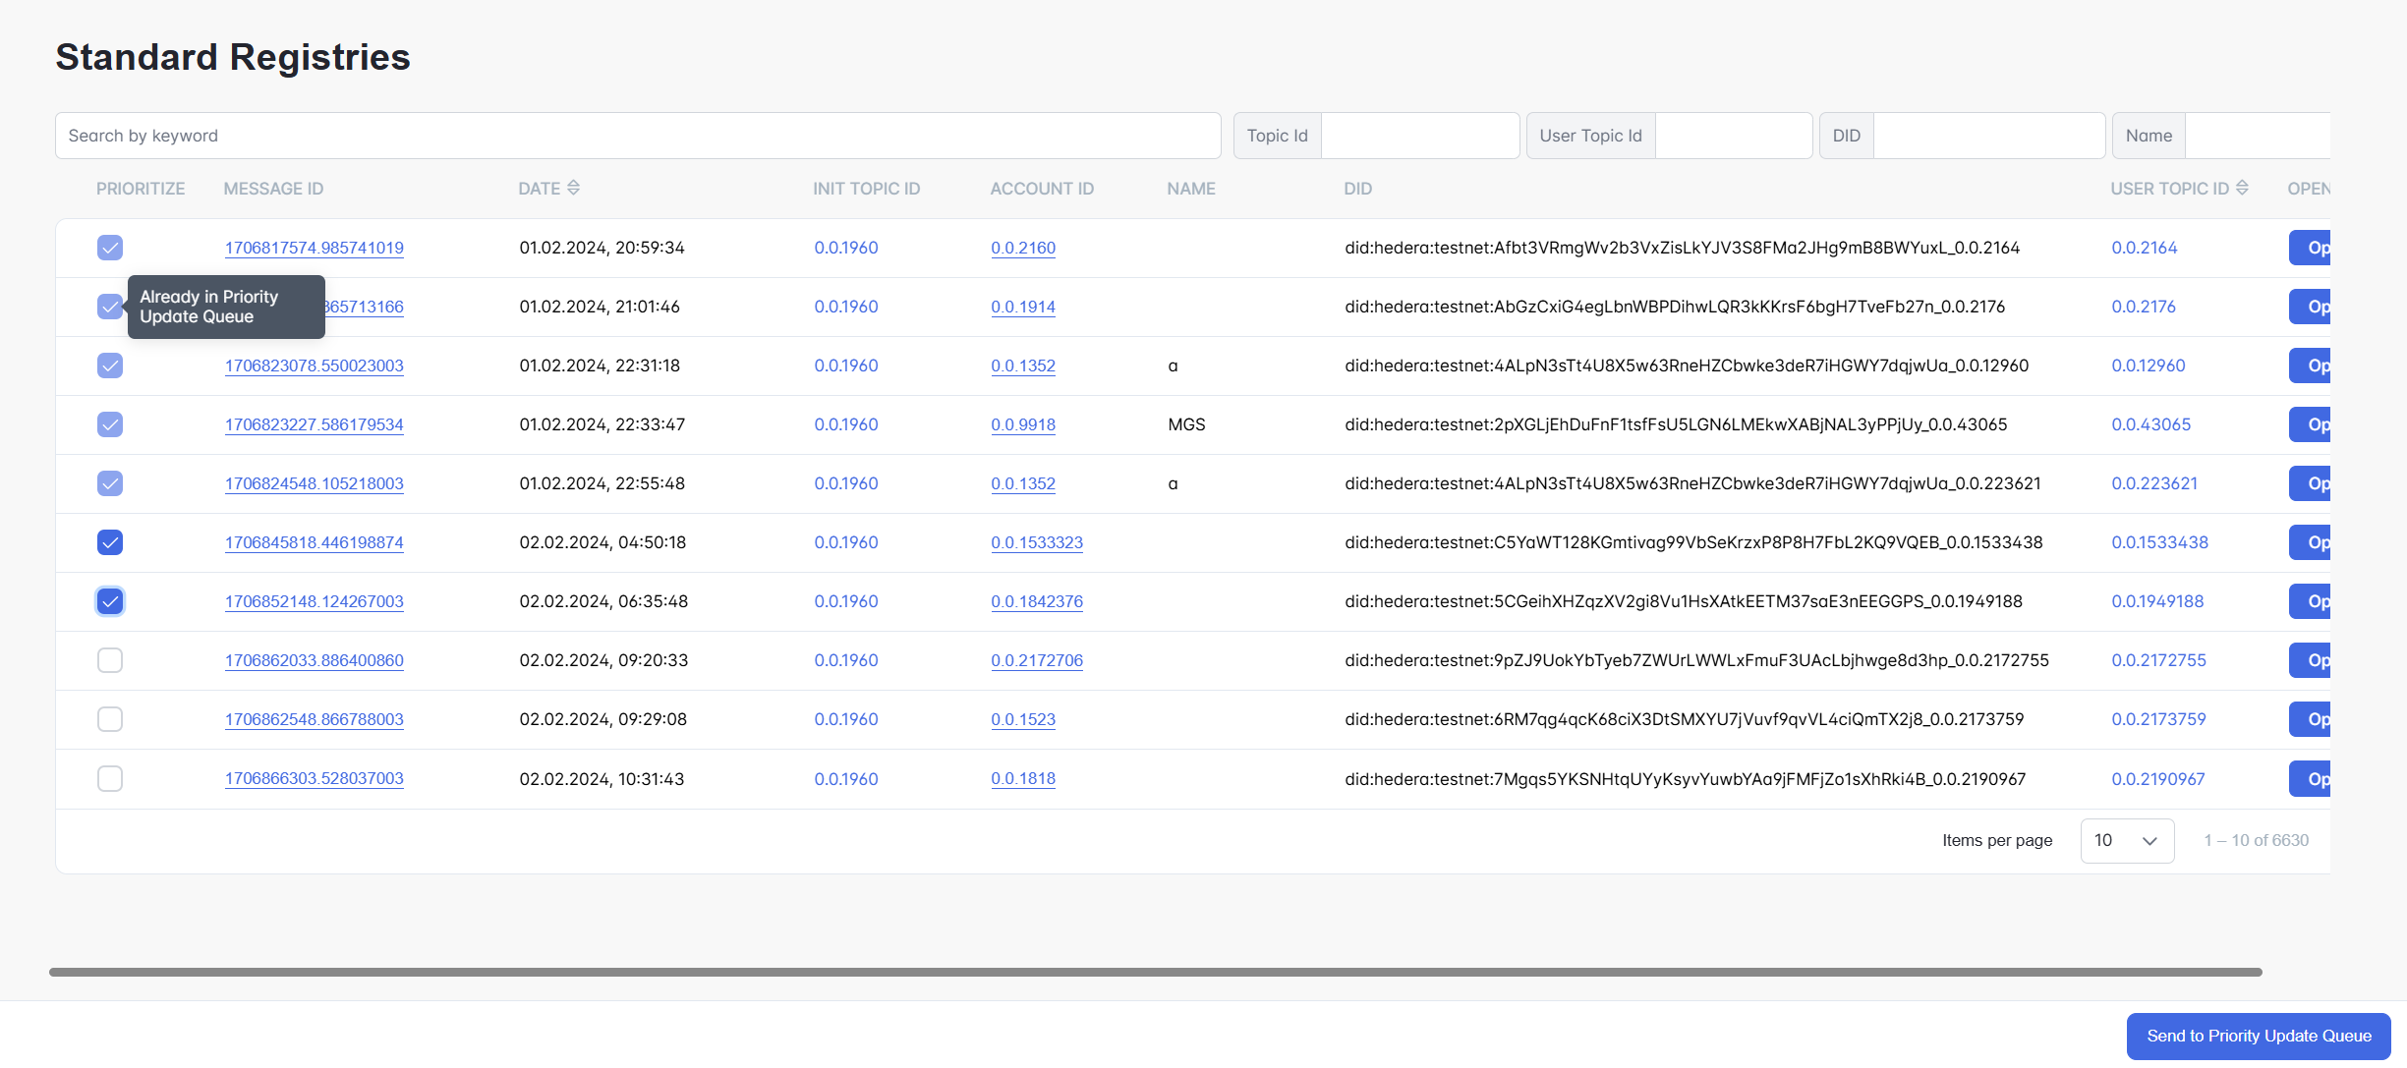Focus the Search by keyword field

pos(637,136)
